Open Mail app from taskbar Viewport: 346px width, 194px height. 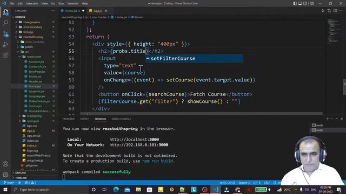[128, 189]
